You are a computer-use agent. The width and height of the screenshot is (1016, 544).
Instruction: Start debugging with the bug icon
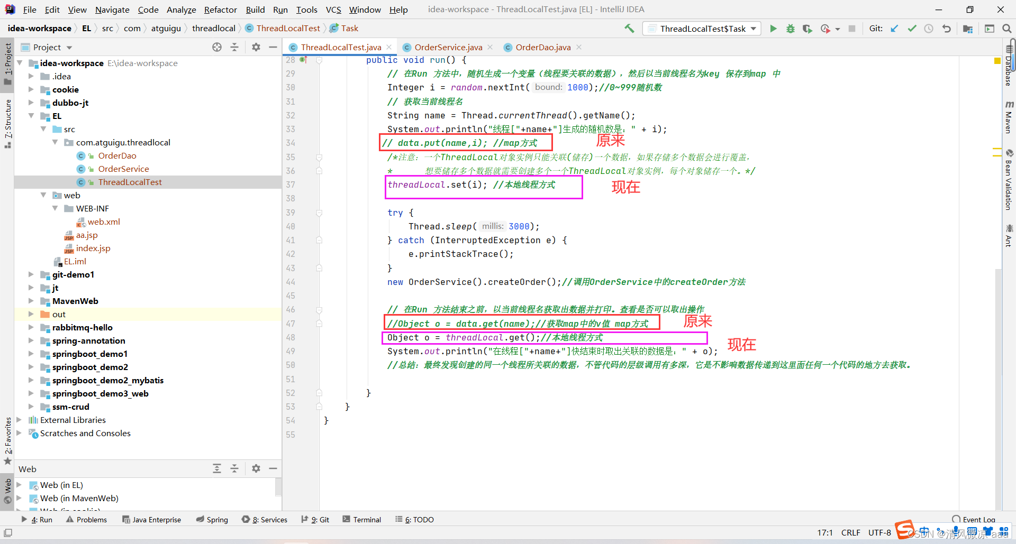pos(790,29)
